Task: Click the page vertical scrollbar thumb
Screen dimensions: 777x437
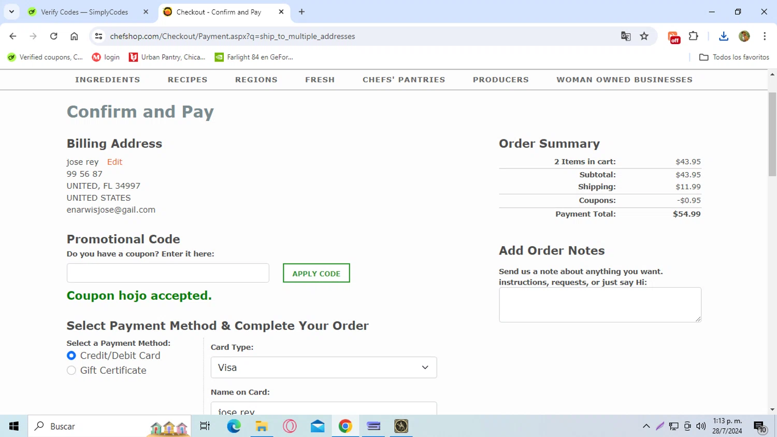Action: tap(772, 134)
